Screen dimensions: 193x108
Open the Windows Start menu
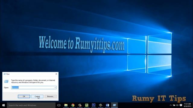coord(3,105)
